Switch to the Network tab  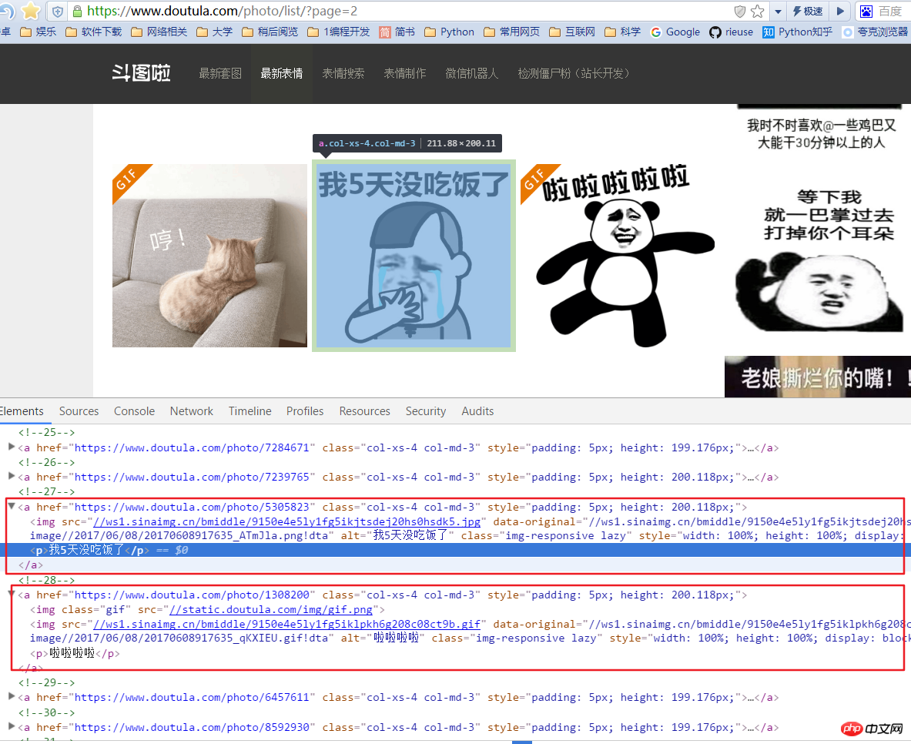tap(191, 411)
